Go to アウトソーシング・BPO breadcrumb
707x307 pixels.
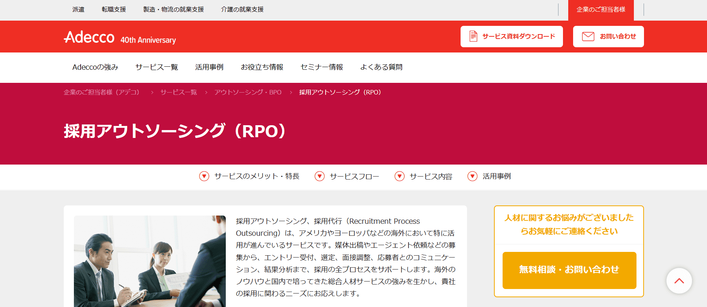[x=248, y=92]
